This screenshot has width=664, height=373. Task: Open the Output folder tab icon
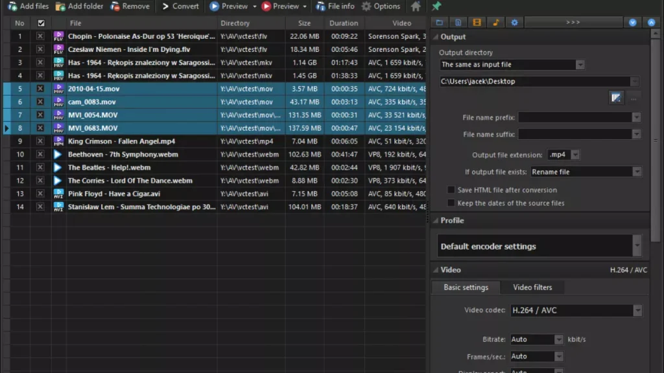[440, 23]
